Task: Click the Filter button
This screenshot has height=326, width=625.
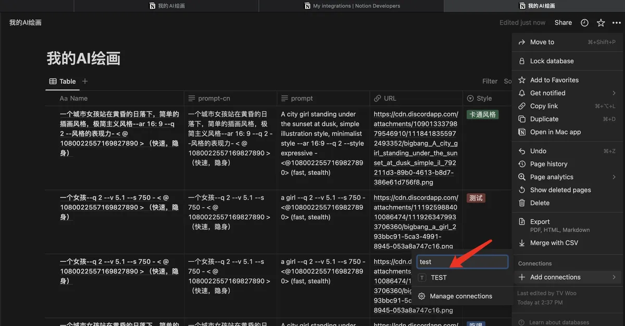Action: click(490, 81)
